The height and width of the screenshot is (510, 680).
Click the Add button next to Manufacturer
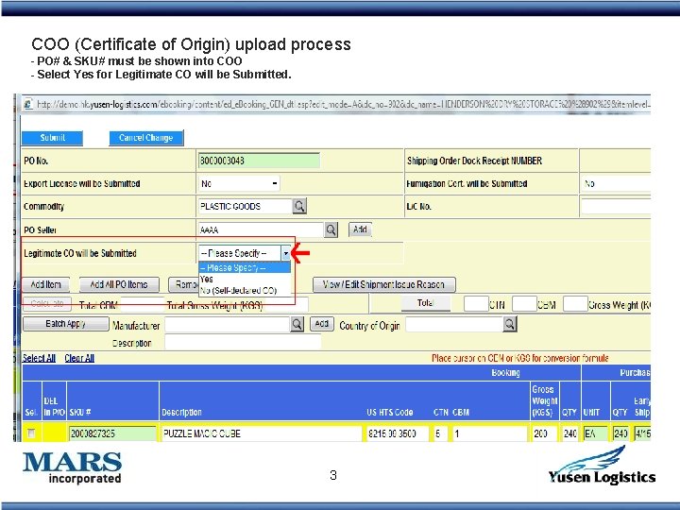click(x=322, y=324)
